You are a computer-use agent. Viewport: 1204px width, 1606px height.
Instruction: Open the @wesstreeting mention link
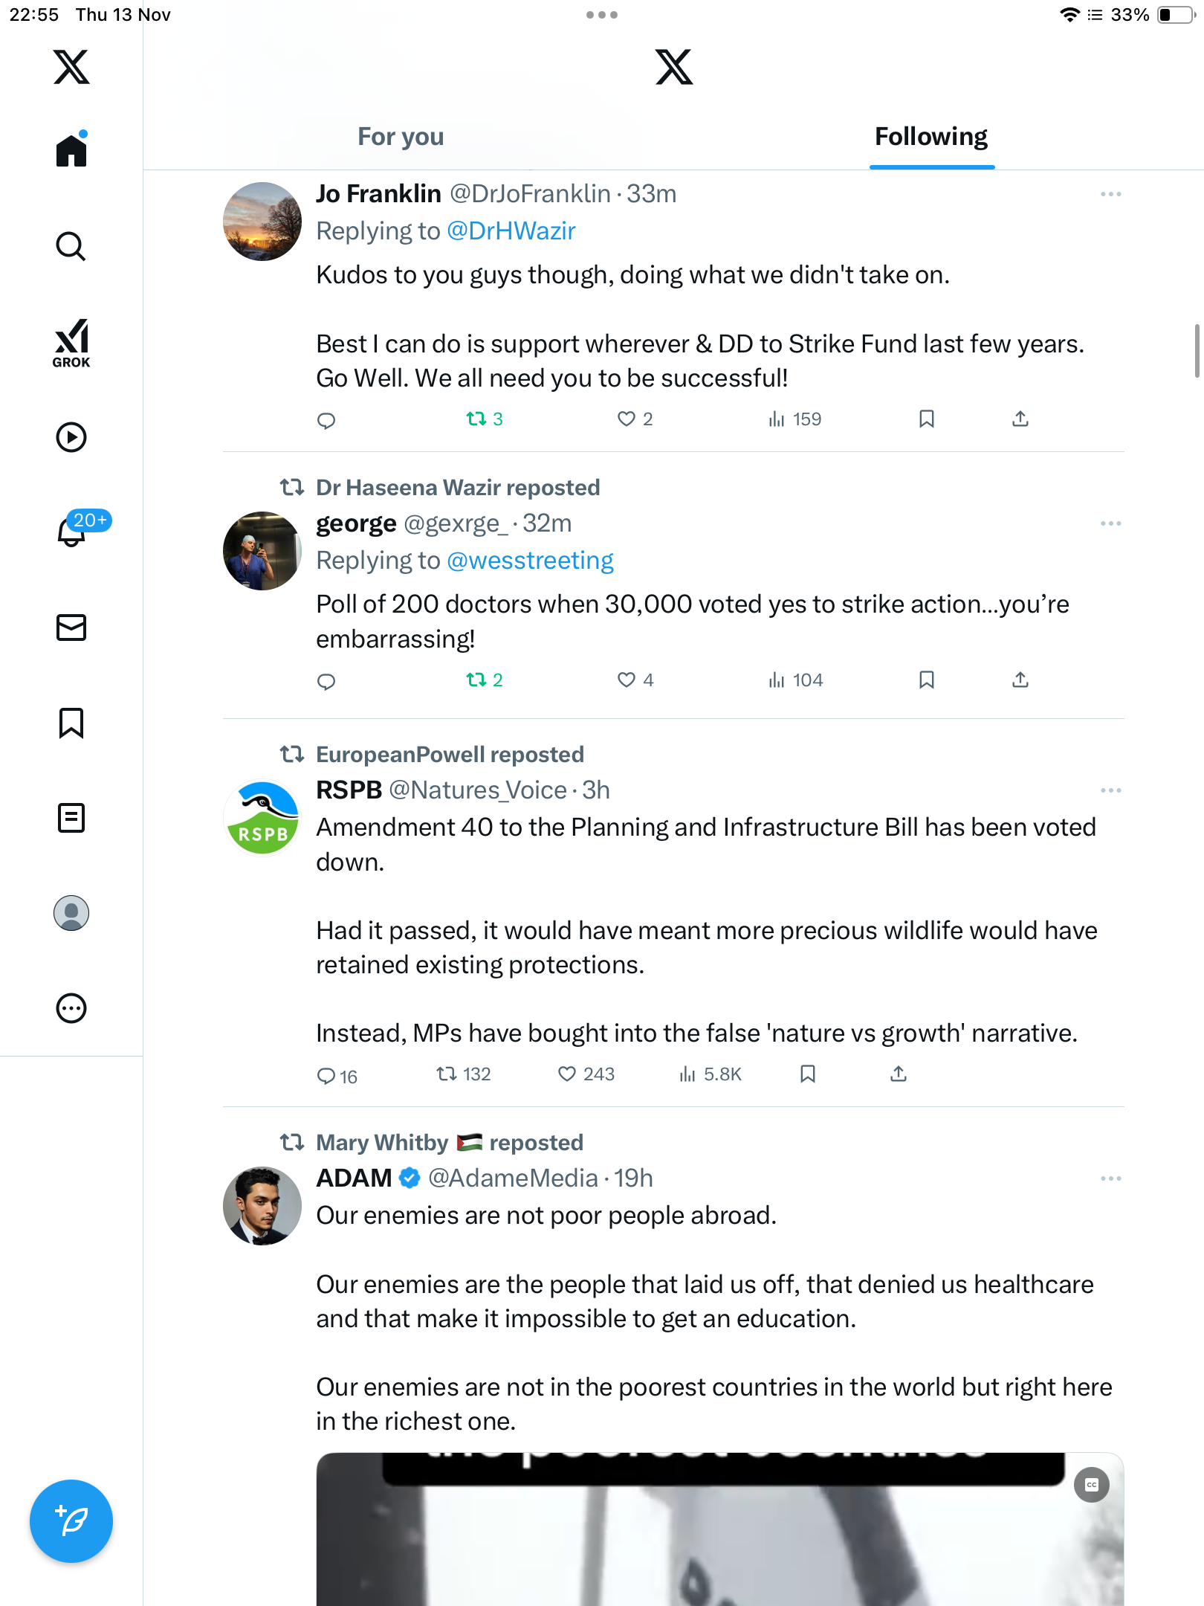pos(530,561)
